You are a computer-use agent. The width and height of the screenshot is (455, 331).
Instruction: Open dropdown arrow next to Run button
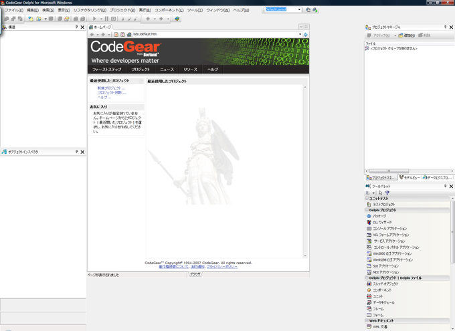click(x=101, y=19)
